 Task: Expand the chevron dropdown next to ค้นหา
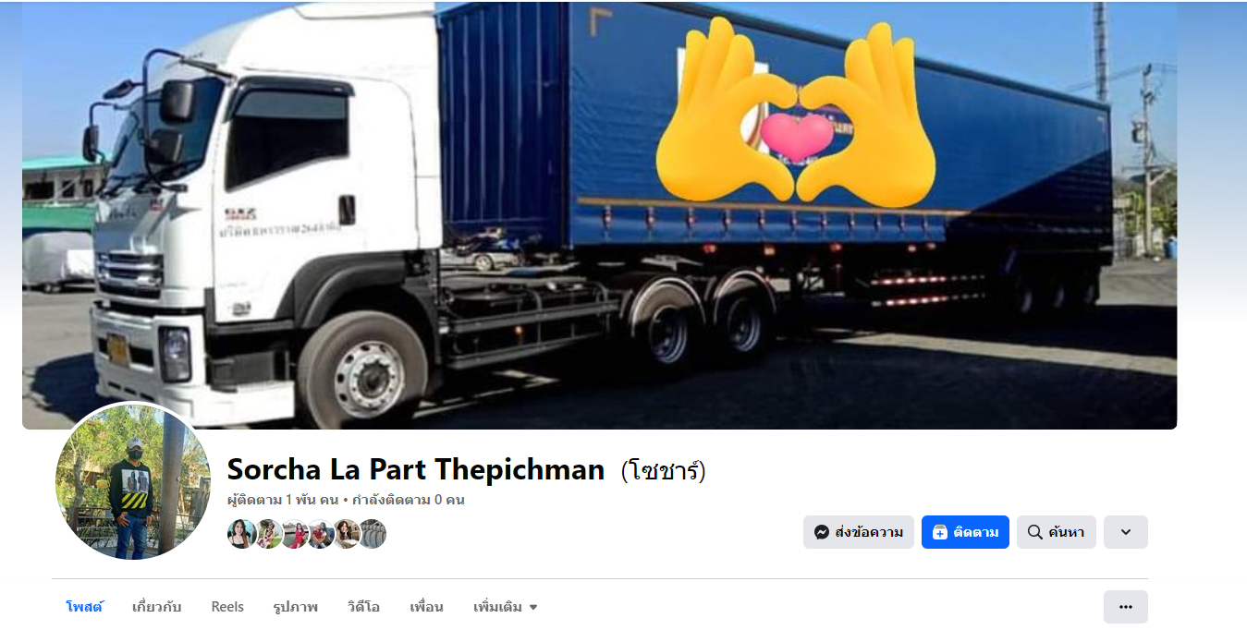click(x=1125, y=532)
